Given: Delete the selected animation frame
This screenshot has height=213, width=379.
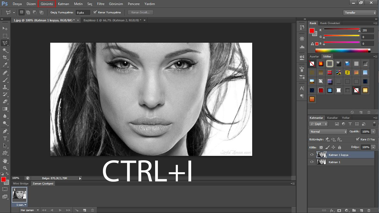Looking at the screenshot, I should point(92,210).
